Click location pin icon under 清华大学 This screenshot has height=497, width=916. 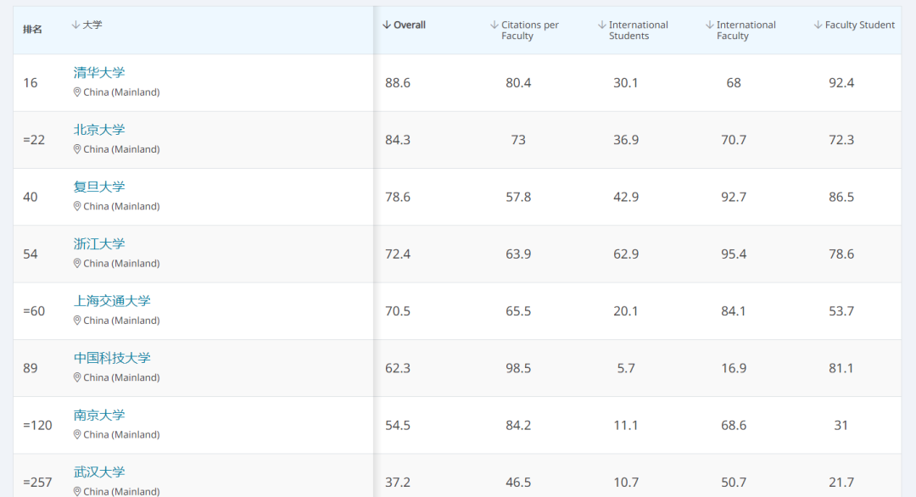[77, 92]
